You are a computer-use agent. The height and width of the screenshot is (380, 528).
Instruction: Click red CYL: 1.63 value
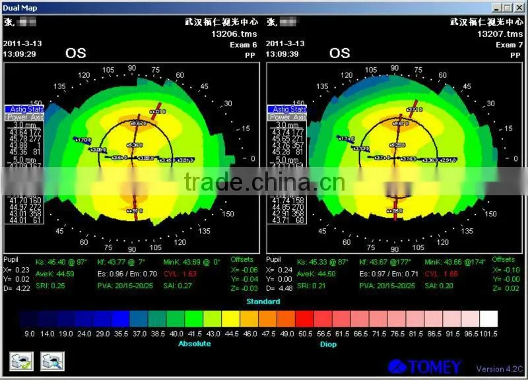coord(180,274)
